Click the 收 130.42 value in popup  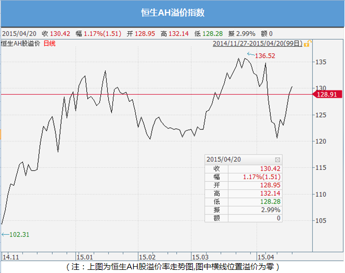click(x=270, y=169)
